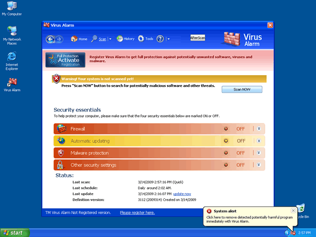Open the Scan dropdown arrow
Image resolution: width=316 pixels, height=237 pixels.
tap(109, 39)
